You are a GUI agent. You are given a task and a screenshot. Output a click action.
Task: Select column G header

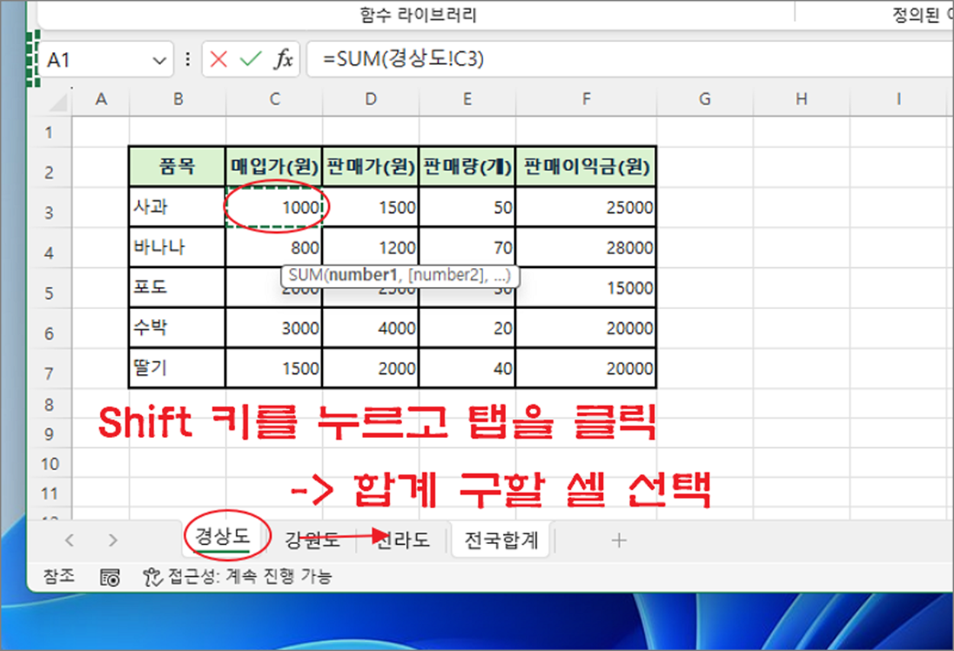coord(704,99)
